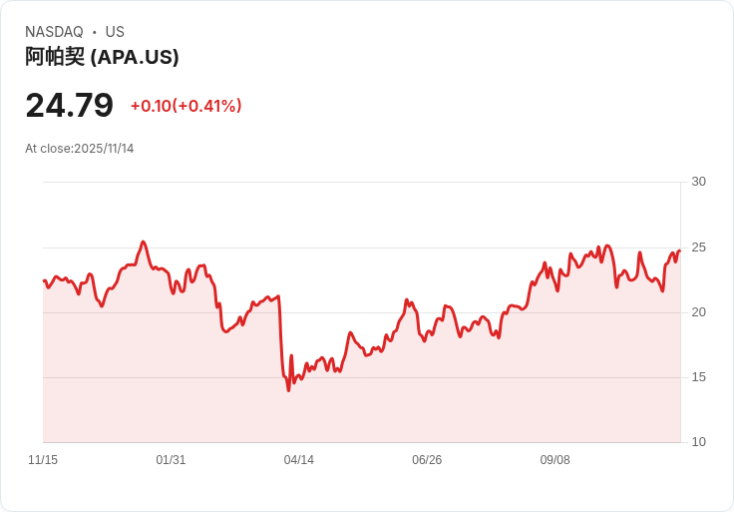Click the At close:2025/11/14 timestamp
The width and height of the screenshot is (734, 512).
(x=80, y=149)
